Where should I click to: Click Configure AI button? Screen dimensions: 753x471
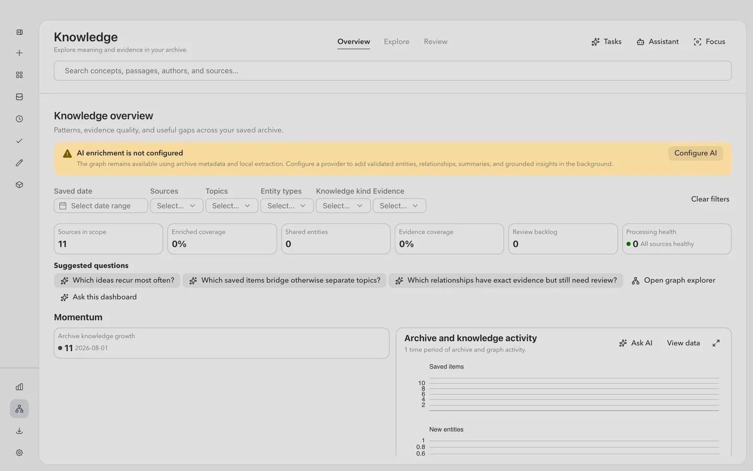click(695, 153)
